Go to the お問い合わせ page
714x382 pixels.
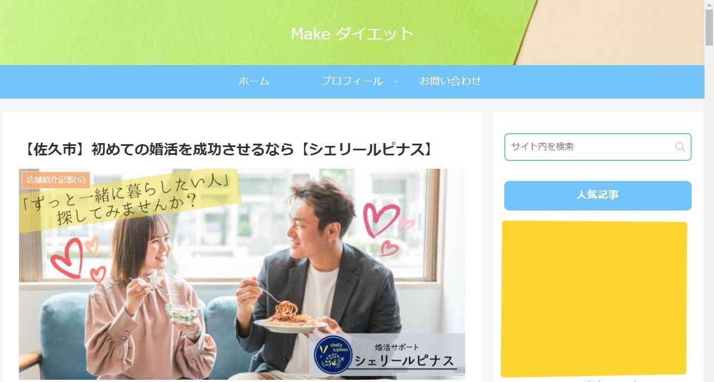(450, 81)
